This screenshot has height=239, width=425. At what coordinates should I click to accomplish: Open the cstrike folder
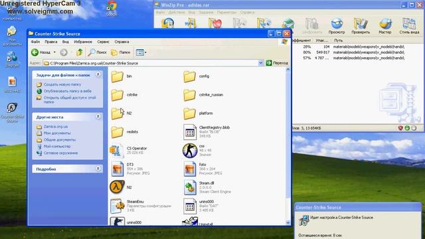(x=117, y=95)
